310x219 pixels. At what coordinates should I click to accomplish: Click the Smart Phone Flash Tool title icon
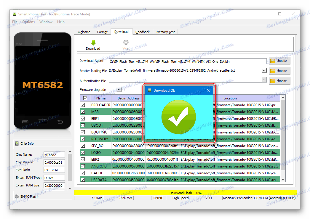click(15, 14)
